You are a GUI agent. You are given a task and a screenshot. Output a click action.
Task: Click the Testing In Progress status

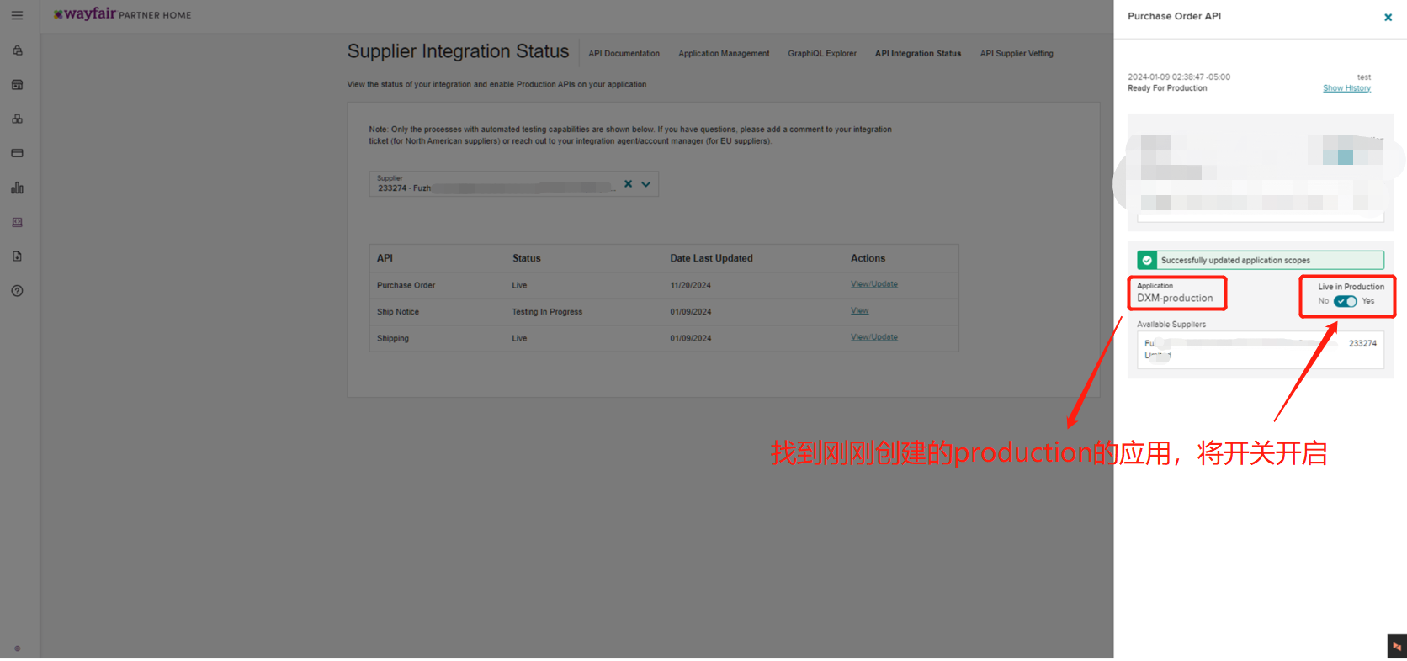(x=547, y=312)
